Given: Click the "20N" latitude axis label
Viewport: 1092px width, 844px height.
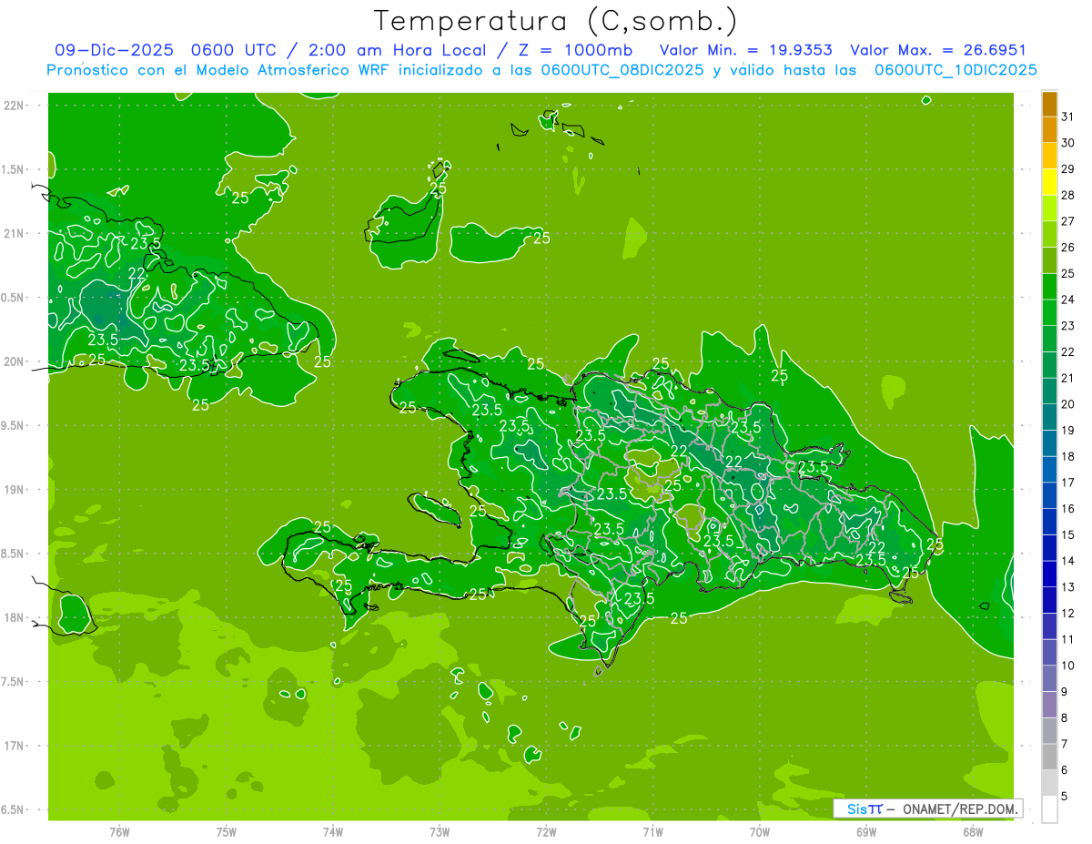Looking at the screenshot, I should click(15, 361).
